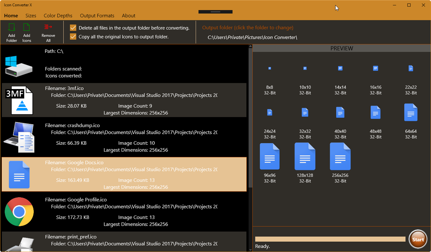431x252 pixels.
Task: Disable Copy all original Icons to output folder
Action: 73,37
